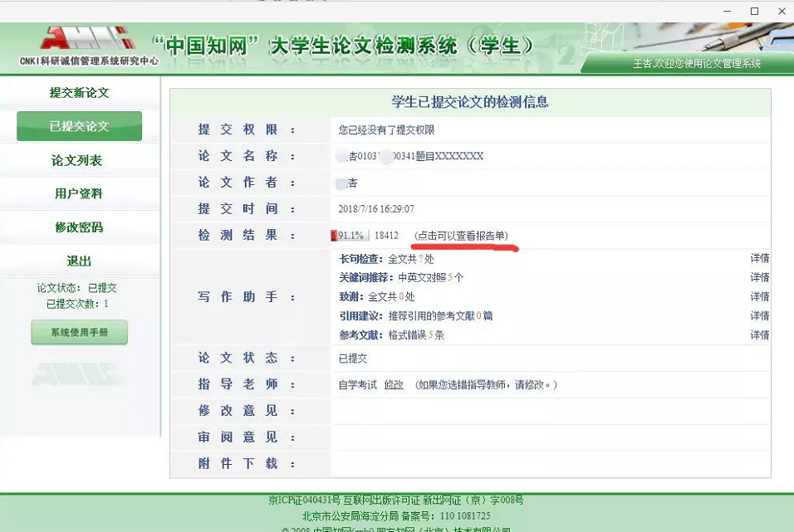Select the 已提交论文 sidebar item

(80, 126)
